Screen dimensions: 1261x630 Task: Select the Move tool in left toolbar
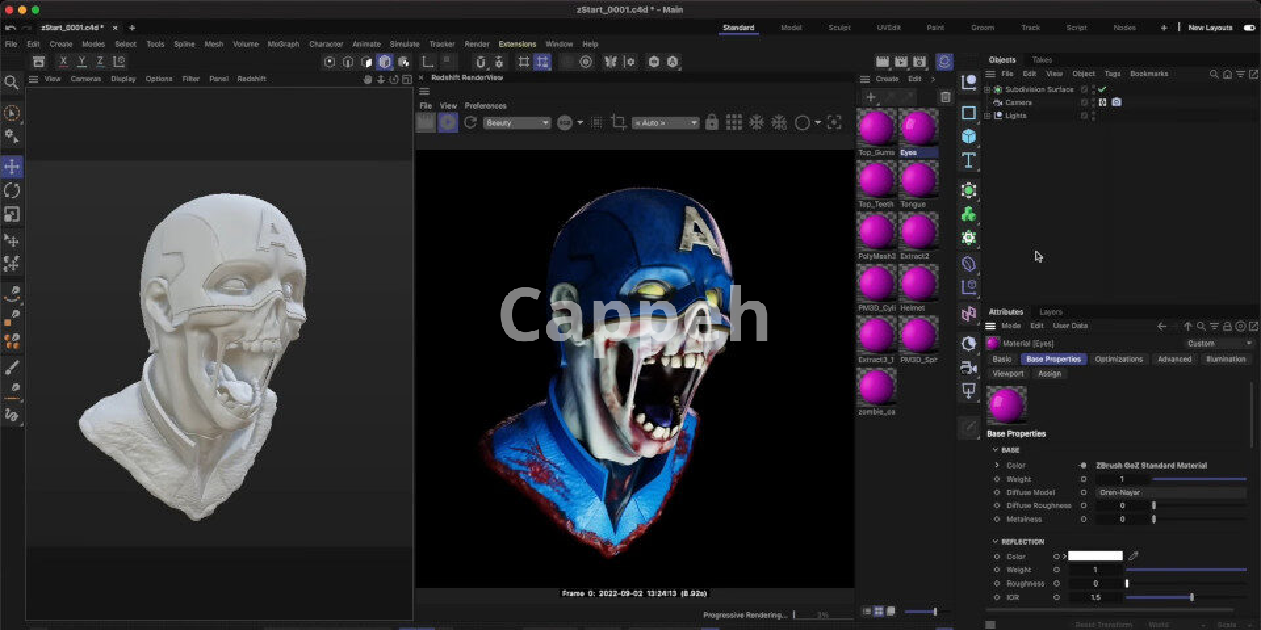pos(12,167)
